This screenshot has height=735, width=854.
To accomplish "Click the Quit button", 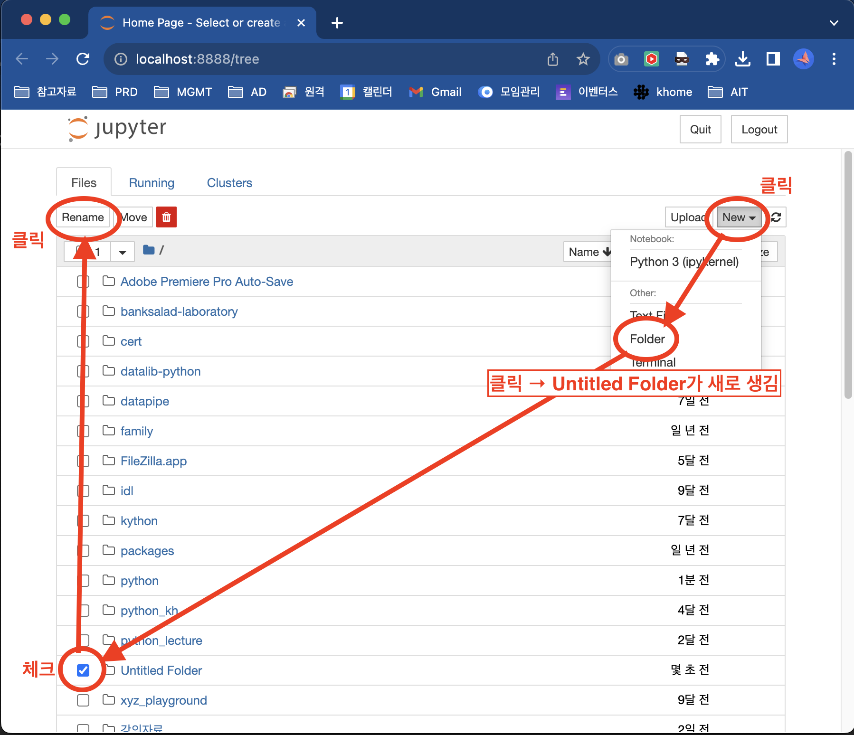I will (700, 129).
